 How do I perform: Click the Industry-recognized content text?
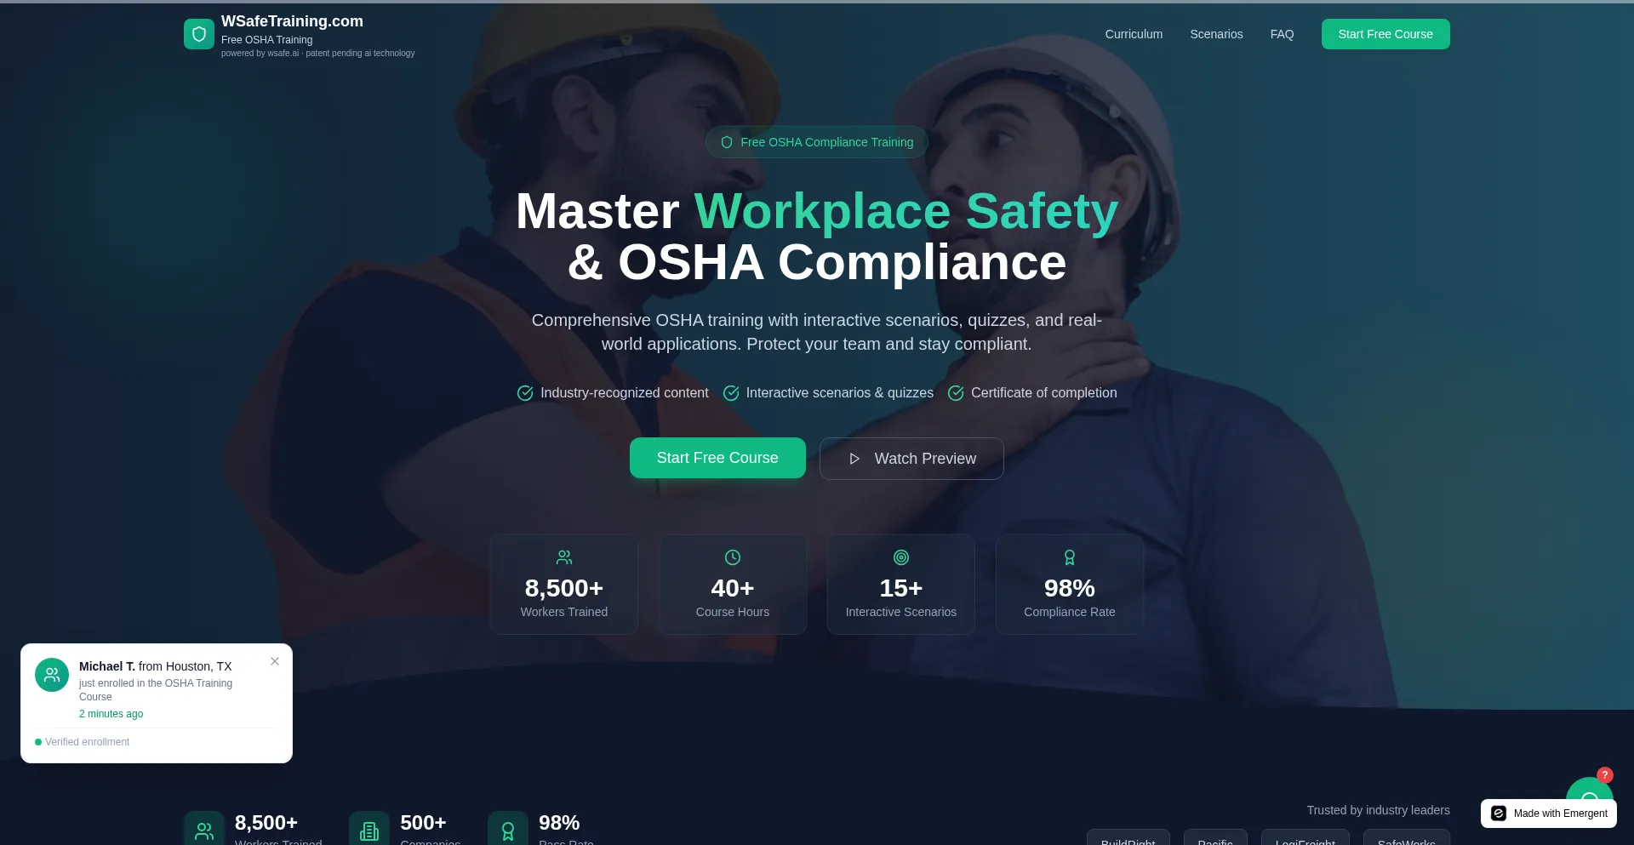point(624,393)
